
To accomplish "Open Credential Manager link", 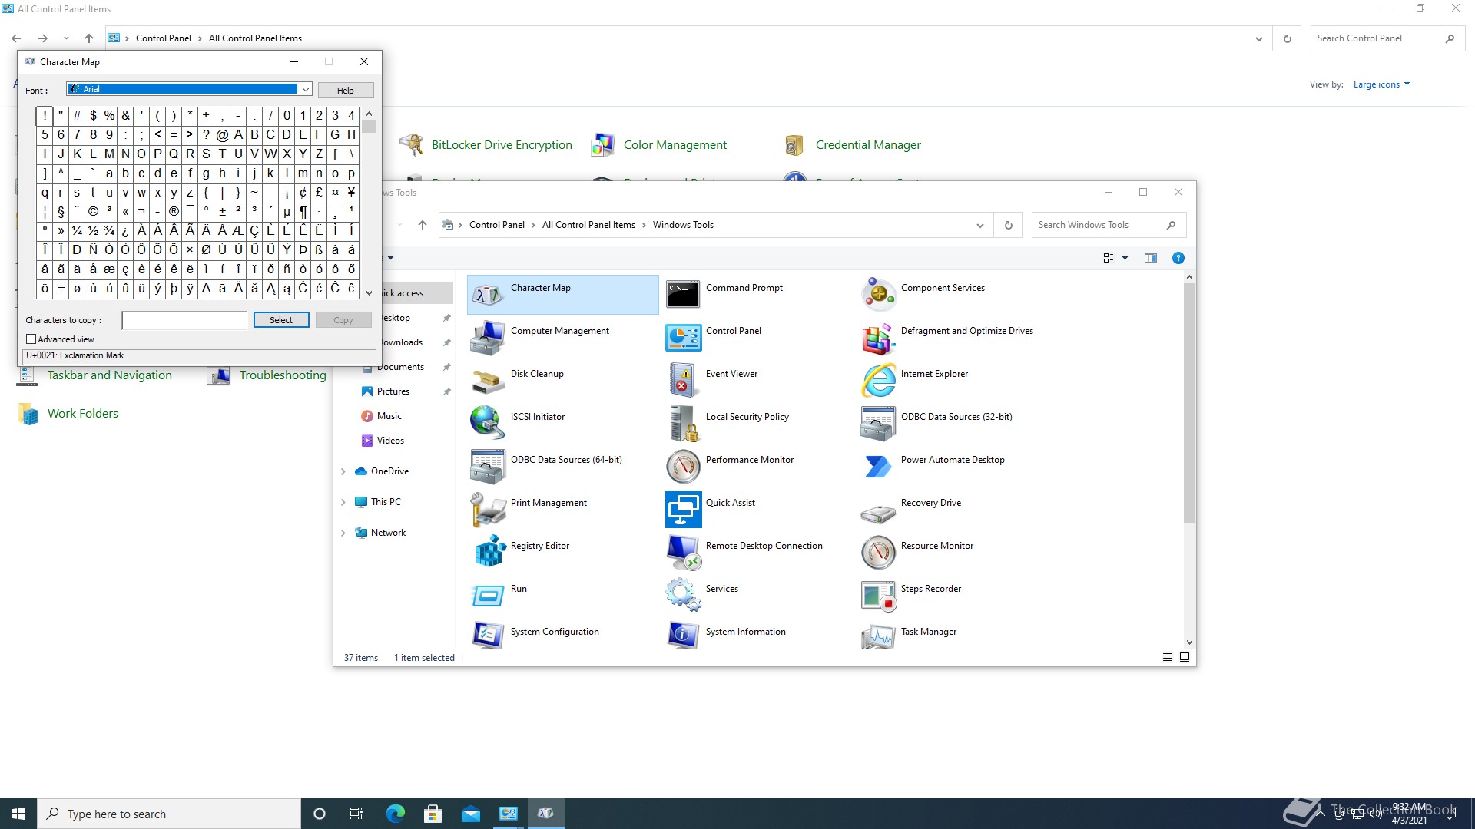I will (x=868, y=145).
